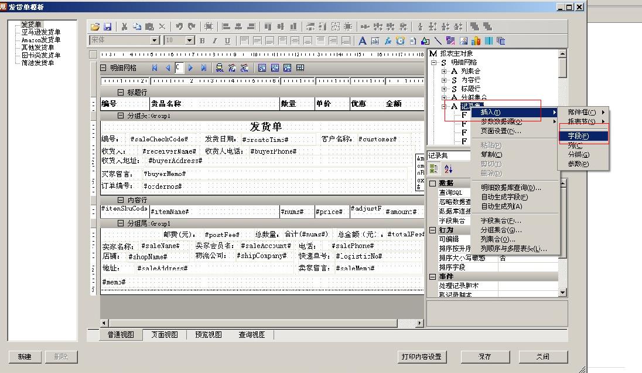Screen dimensions: 642x373
Task: Click align left edges icon
Action: 226,26
